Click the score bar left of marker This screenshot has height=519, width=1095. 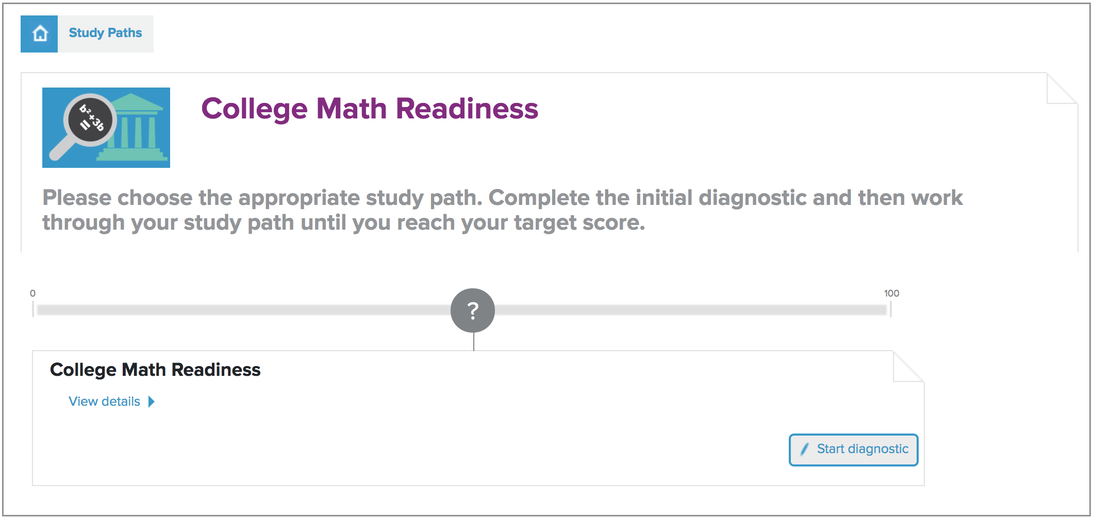coord(243,310)
